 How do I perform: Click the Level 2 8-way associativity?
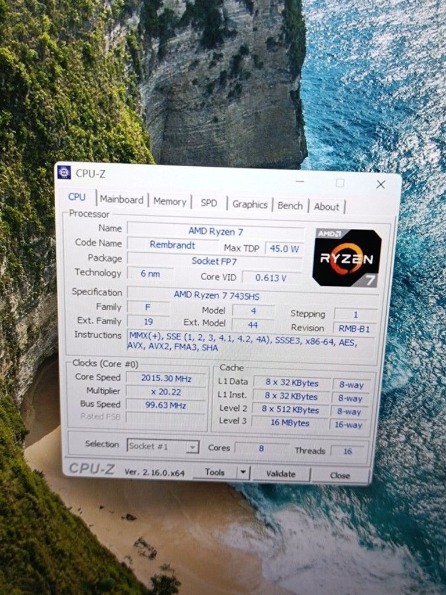[x=349, y=412]
